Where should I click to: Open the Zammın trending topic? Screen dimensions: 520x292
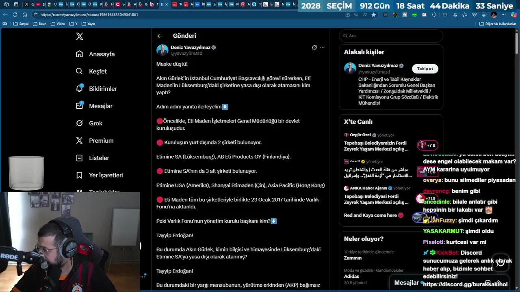[390, 255]
